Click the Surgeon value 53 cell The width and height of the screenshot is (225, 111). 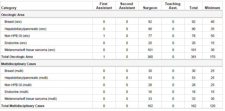click(x=150, y=78)
